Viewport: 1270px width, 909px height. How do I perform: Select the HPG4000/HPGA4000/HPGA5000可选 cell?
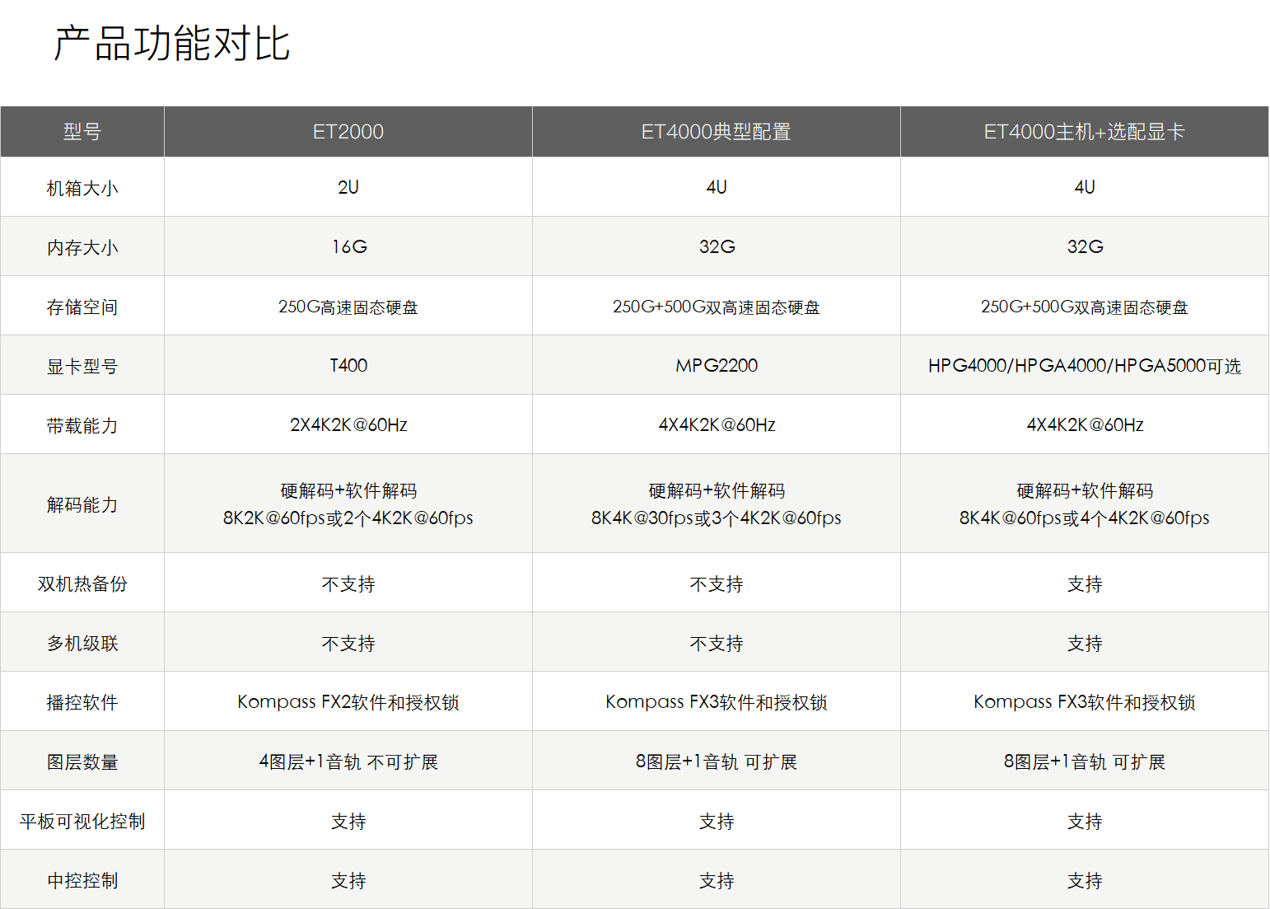coord(1085,366)
